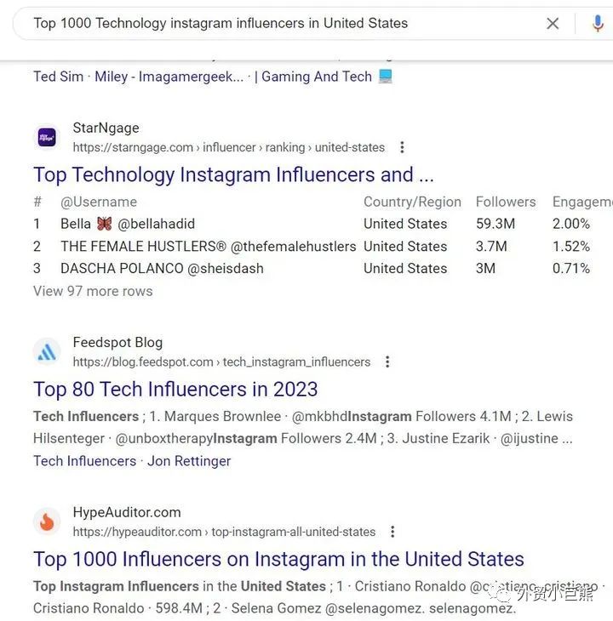Open three-dot menu for Feedspot result
The image size is (613, 621).
pyautogui.click(x=387, y=362)
